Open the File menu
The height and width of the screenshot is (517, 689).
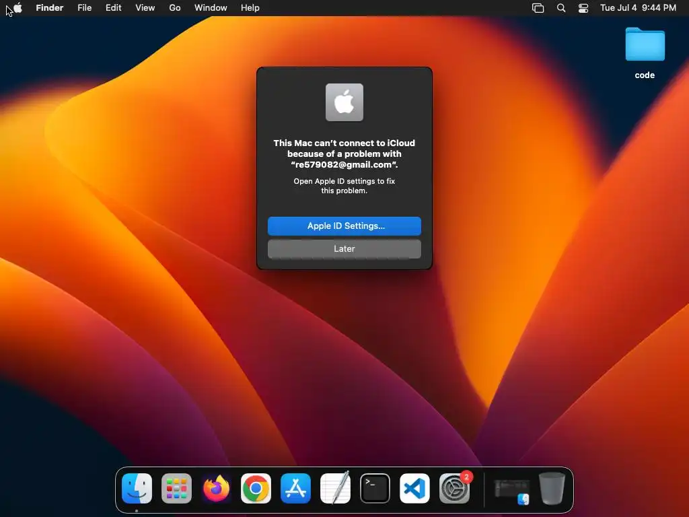(84, 7)
